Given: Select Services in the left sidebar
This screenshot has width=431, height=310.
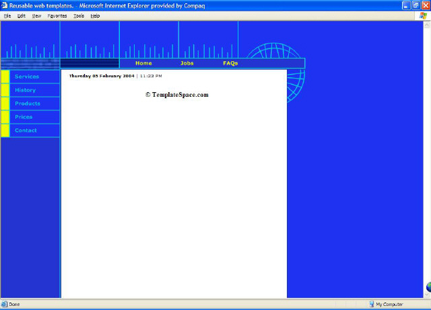Looking at the screenshot, I should tap(27, 77).
